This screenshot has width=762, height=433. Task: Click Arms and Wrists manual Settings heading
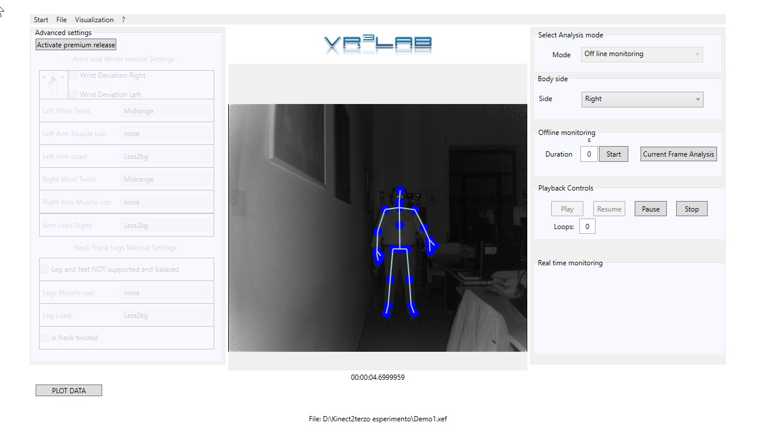coord(124,59)
